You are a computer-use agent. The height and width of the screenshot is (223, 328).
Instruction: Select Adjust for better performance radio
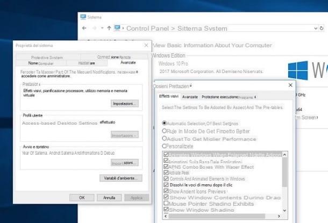coord(165,138)
